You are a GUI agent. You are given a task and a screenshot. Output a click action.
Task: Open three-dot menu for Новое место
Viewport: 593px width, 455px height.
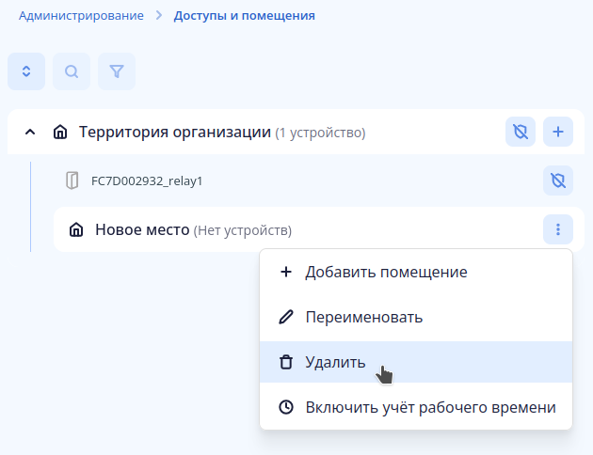click(x=558, y=229)
